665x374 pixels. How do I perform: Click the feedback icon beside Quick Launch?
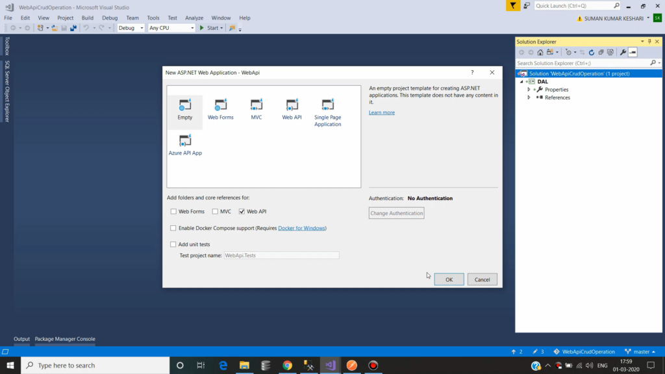(527, 5)
